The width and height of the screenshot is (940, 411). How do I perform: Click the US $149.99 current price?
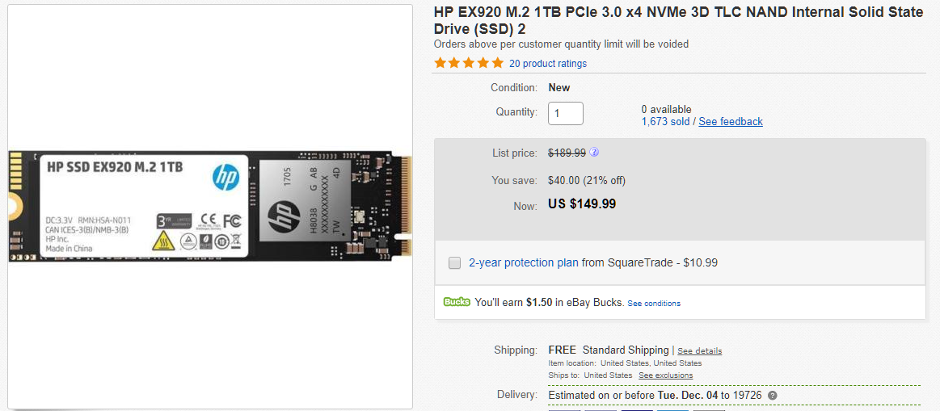(x=582, y=204)
